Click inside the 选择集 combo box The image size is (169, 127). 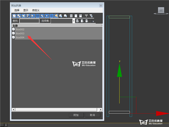[x=62, y=21]
